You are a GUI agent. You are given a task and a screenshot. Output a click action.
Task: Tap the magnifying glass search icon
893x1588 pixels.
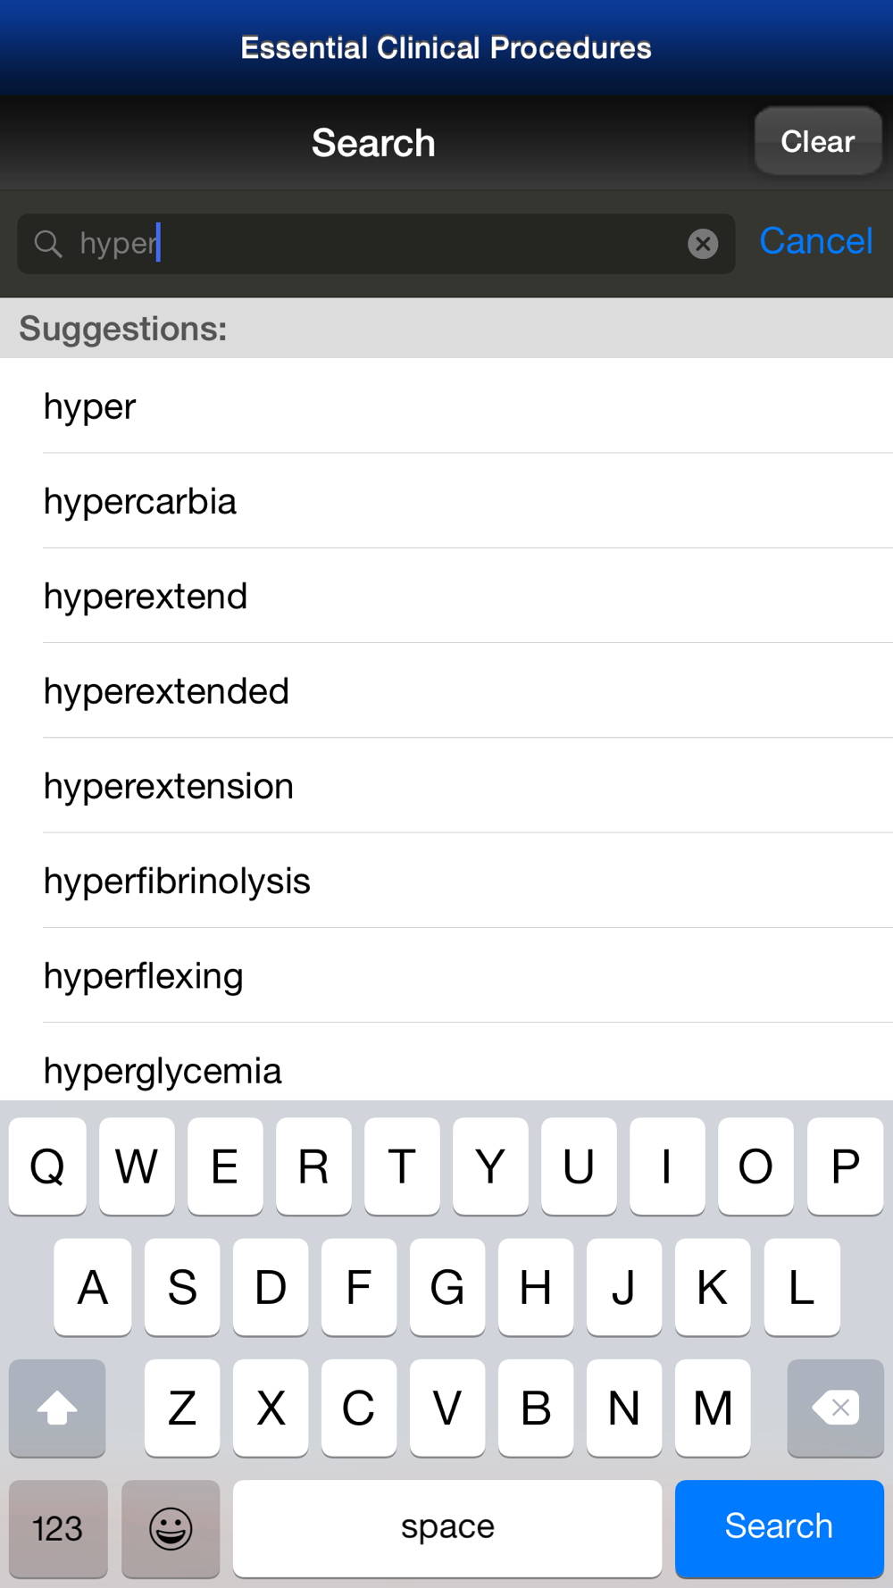(48, 243)
